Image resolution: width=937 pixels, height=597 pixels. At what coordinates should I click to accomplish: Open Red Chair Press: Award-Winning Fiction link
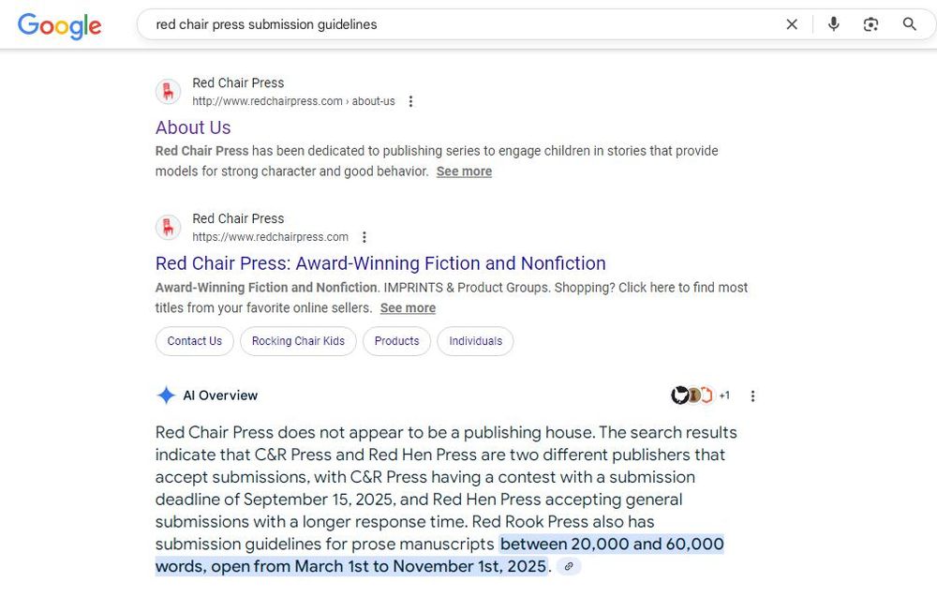point(380,263)
